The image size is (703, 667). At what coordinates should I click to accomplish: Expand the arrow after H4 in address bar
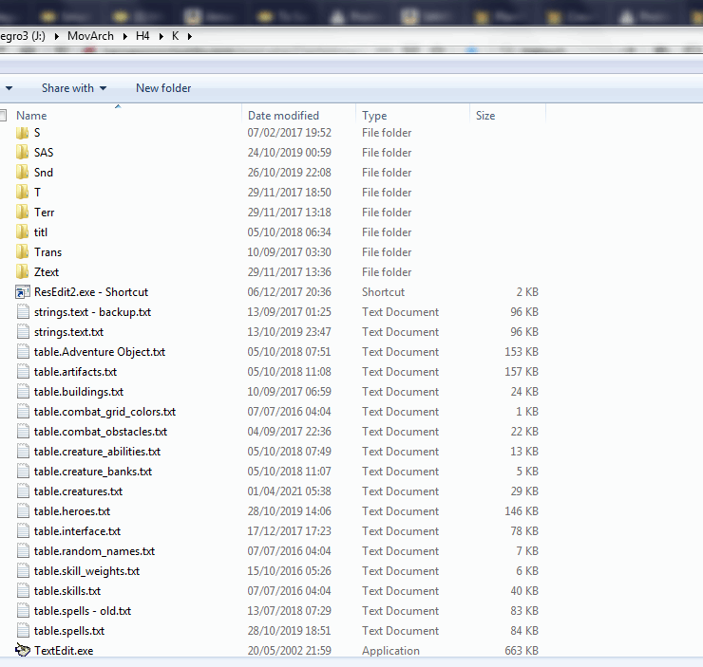pyautogui.click(x=161, y=36)
